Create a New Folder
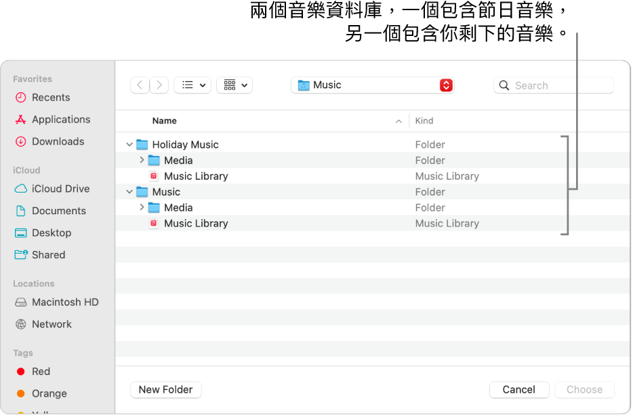Image resolution: width=633 pixels, height=415 pixels. coord(165,390)
